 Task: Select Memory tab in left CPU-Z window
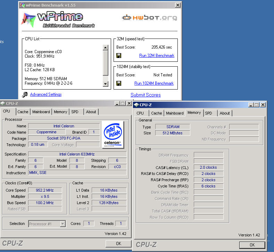click(x=60, y=112)
